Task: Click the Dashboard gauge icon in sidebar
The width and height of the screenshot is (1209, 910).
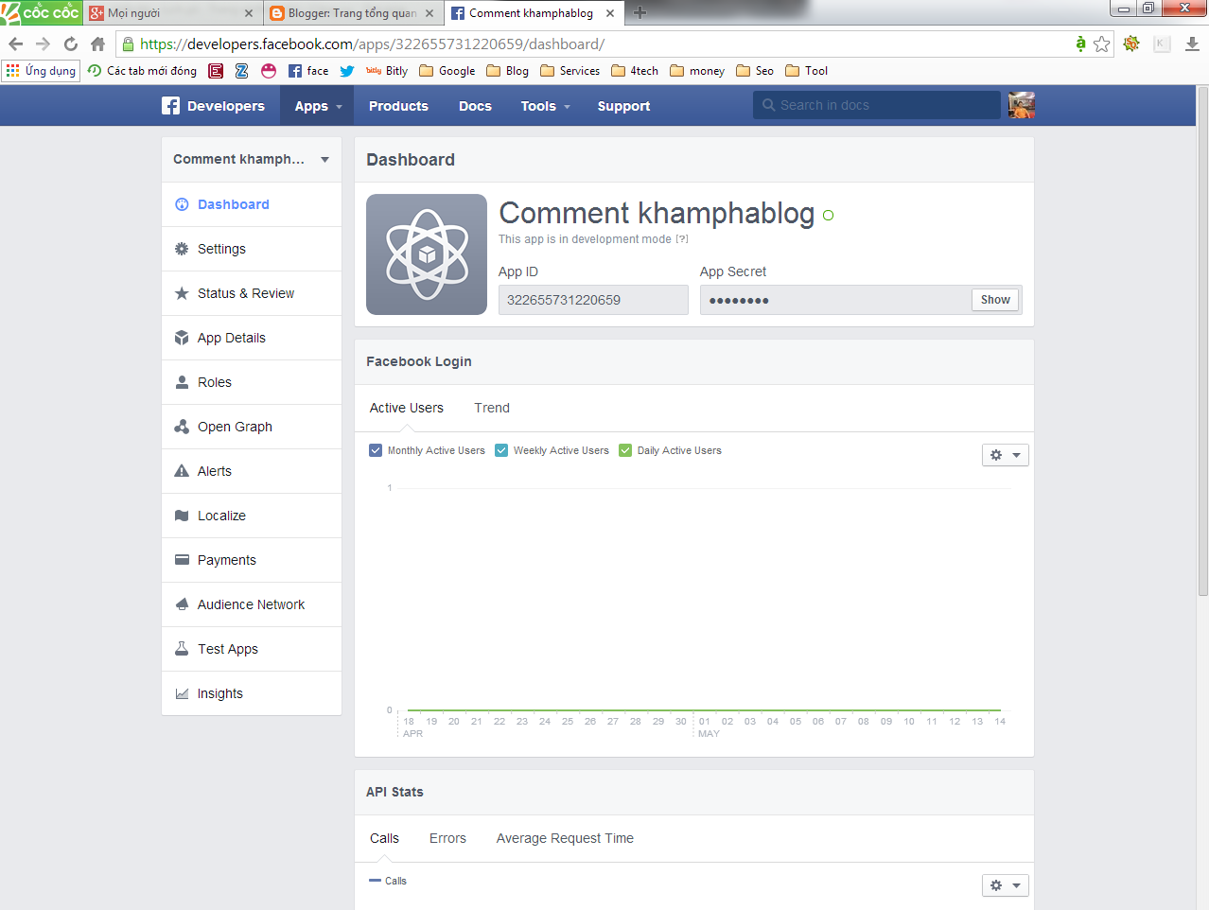Action: click(182, 204)
